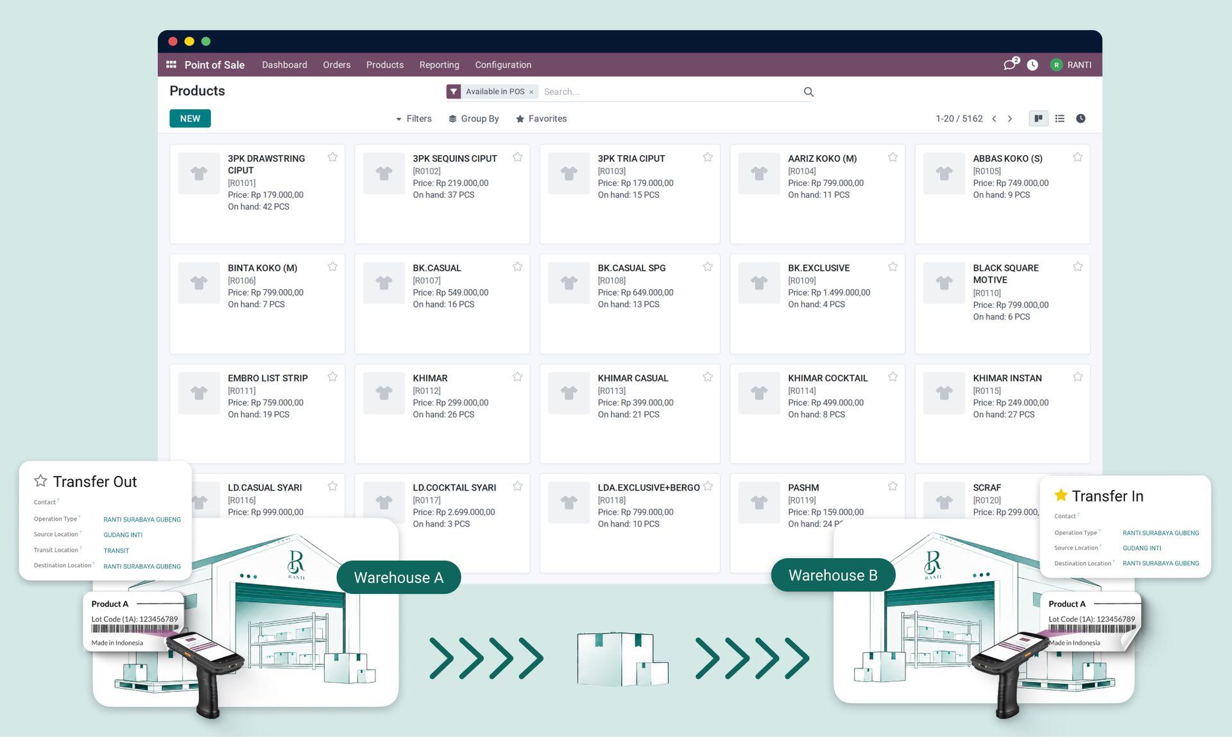Star the ABBAS KOKO (S) product
1232x737 pixels.
(1078, 157)
